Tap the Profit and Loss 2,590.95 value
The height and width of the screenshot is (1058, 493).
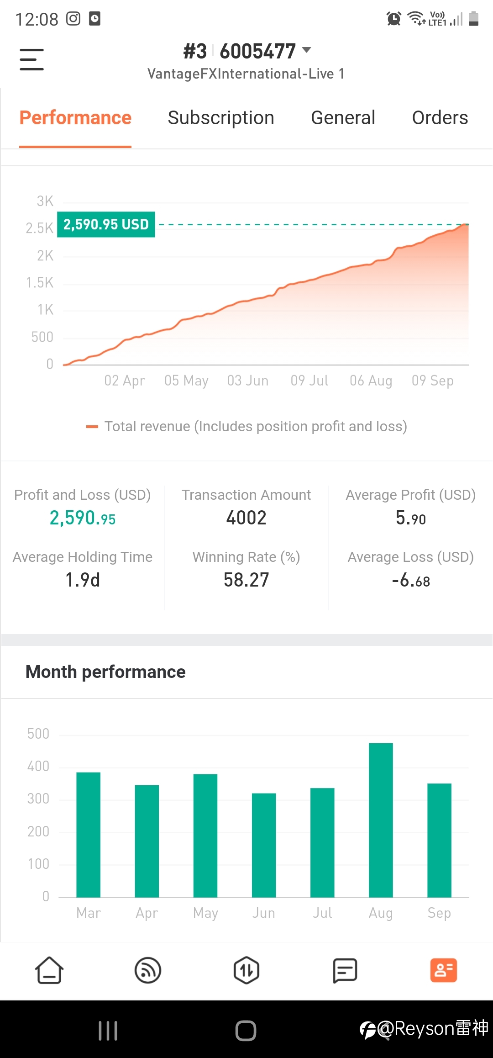83,518
